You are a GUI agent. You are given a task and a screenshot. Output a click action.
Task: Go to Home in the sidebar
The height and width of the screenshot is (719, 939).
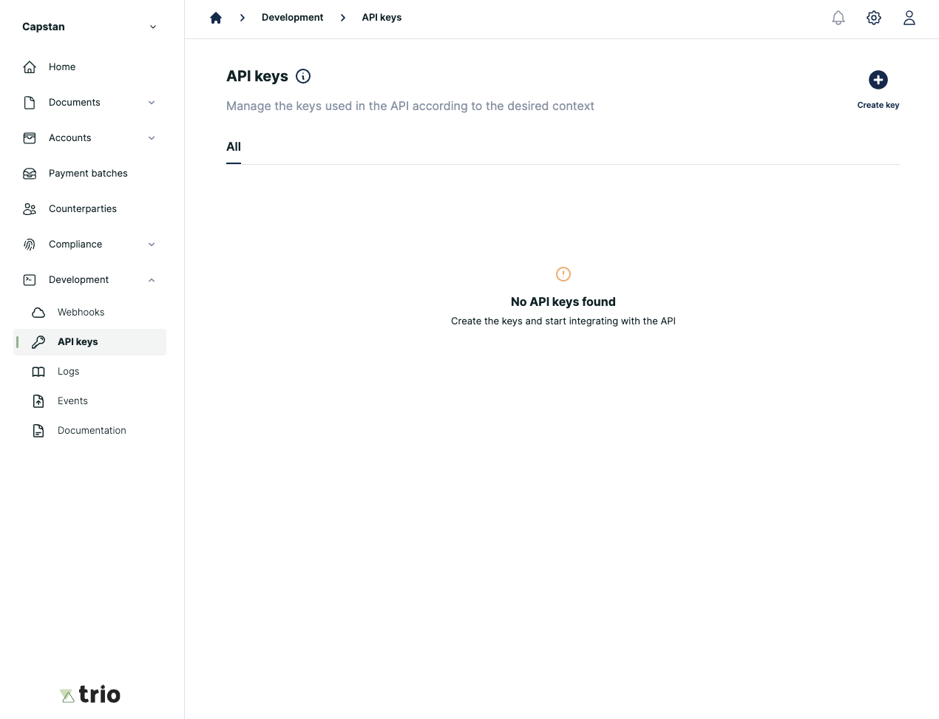(x=62, y=67)
